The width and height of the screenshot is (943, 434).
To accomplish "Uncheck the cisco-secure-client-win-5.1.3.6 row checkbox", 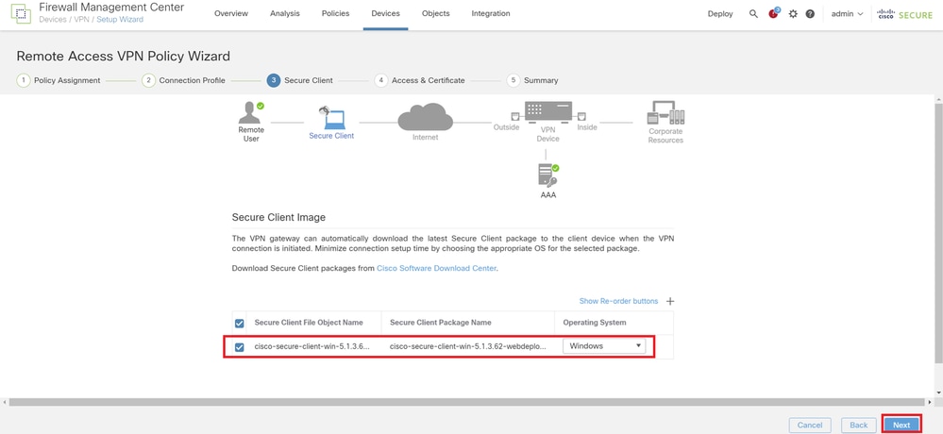I will click(x=240, y=347).
